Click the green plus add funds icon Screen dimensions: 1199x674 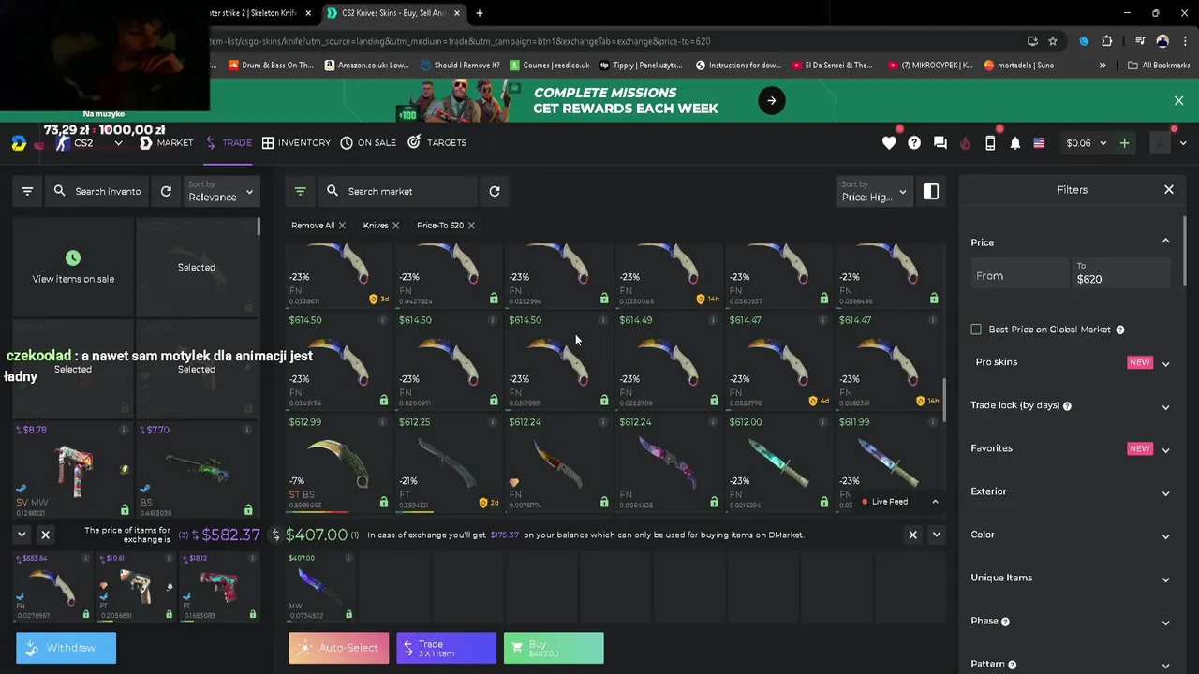pos(1124,142)
